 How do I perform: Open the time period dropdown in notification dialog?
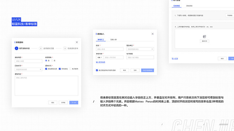coord(28,69)
